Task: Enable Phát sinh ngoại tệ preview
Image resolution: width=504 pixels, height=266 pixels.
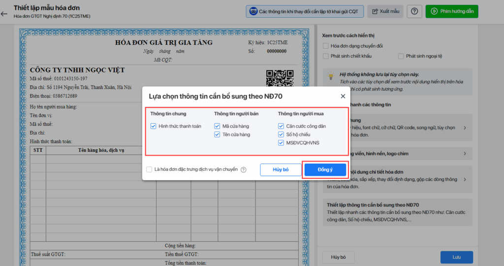Action: [x=401, y=56]
